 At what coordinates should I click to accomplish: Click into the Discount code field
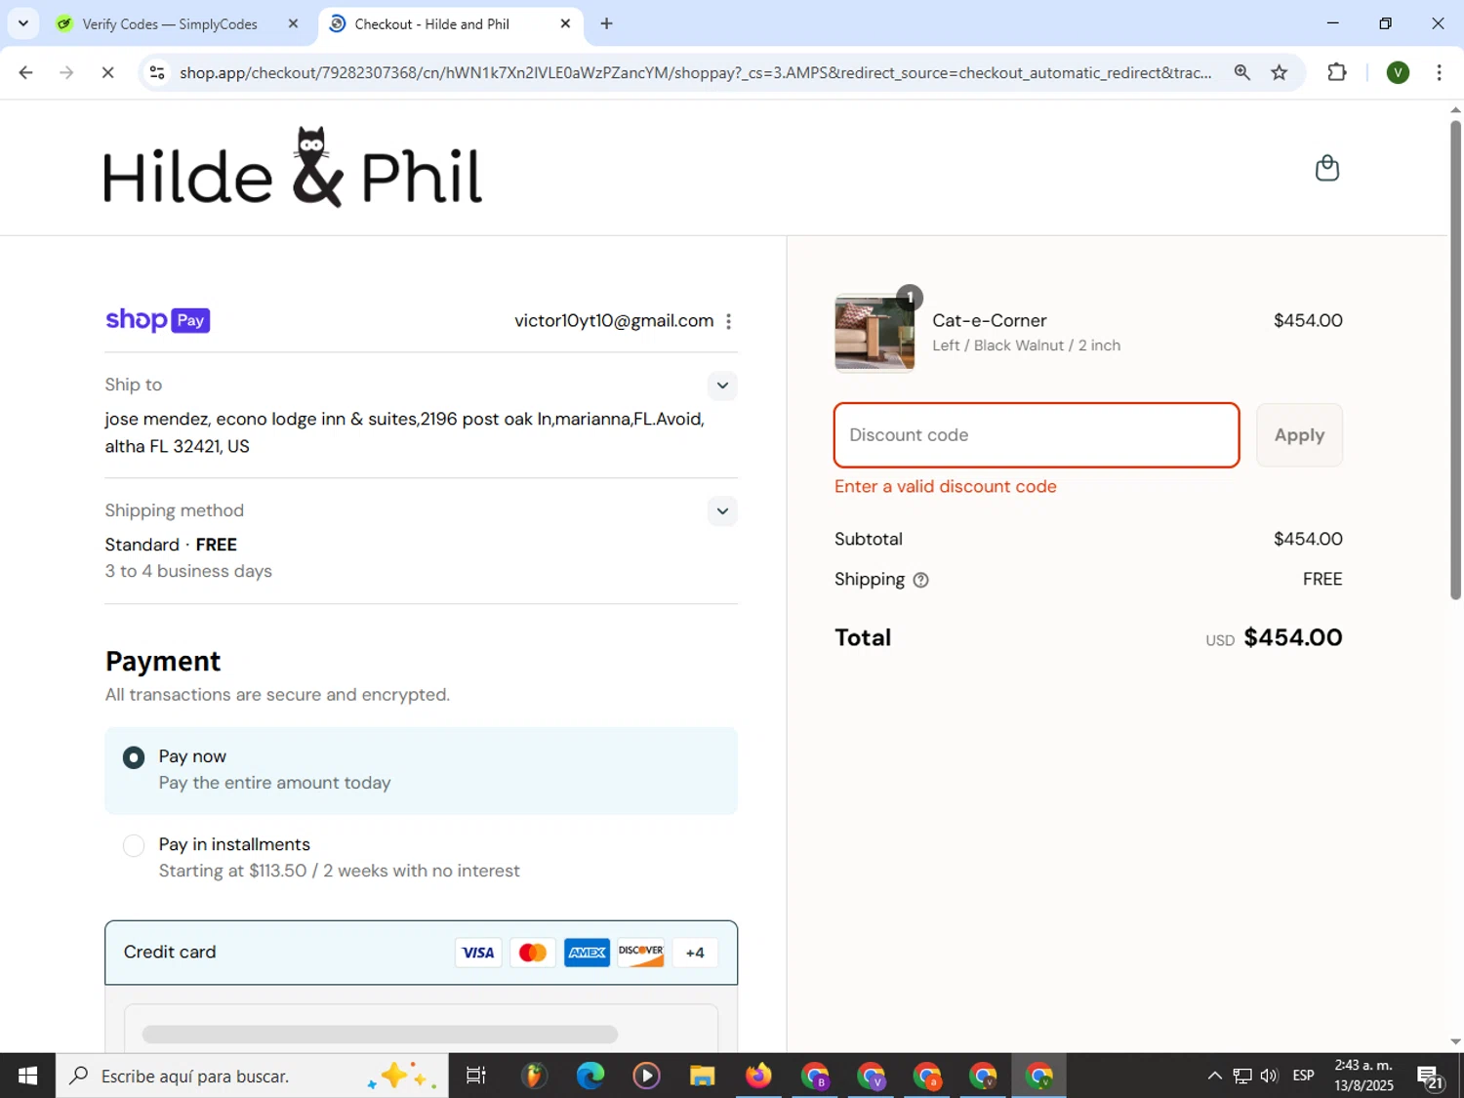pos(1037,435)
